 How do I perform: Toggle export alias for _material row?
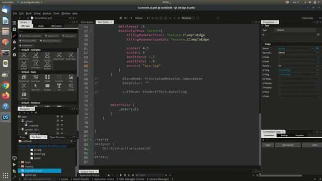[58, 125]
